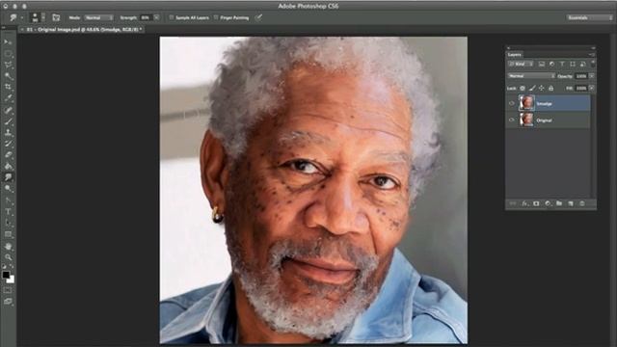Toggle layer filtering switch

593,63
